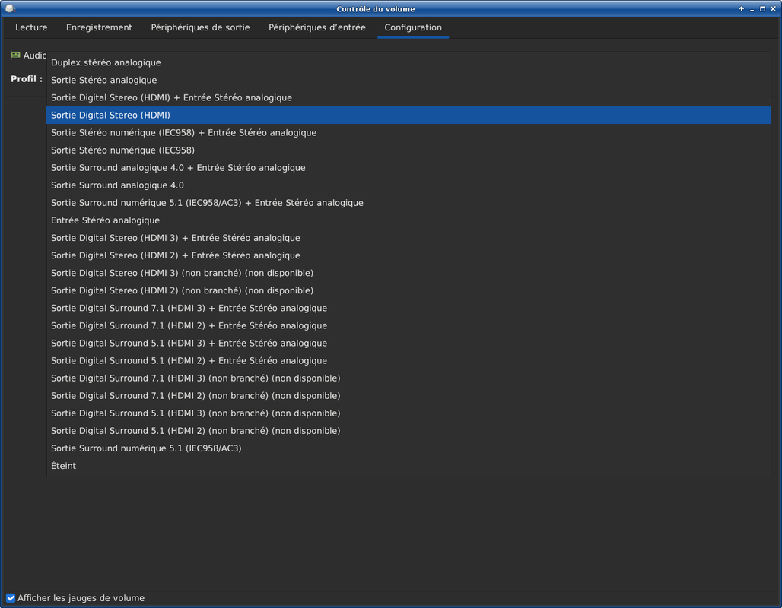Pick Sortie Digital Stereo (HDMI) + Entrée Stéréo analogique
The width and height of the screenshot is (782, 608).
tap(408, 98)
